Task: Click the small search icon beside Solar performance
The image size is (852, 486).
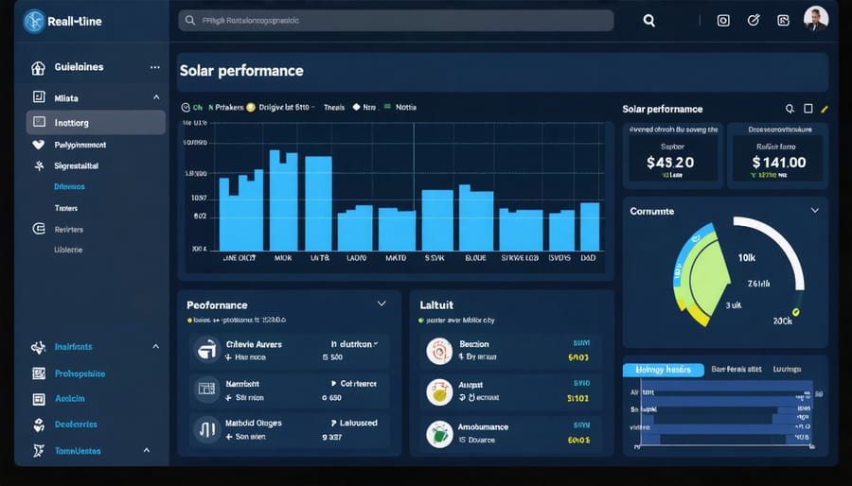Action: pos(790,110)
